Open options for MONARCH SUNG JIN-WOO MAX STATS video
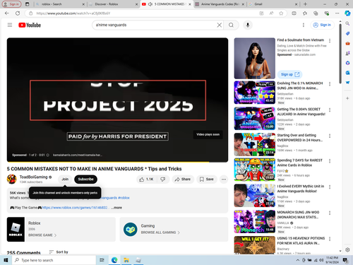353x265 pixels. click(x=330, y=213)
